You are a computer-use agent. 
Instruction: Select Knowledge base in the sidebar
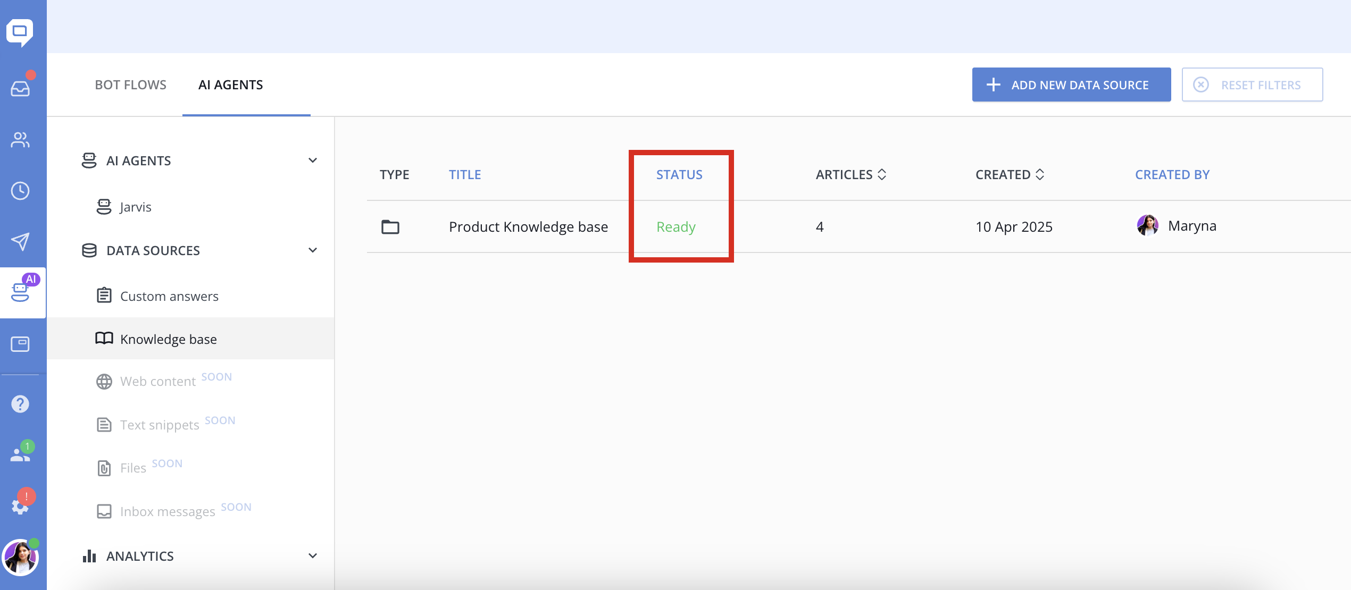click(x=190, y=339)
